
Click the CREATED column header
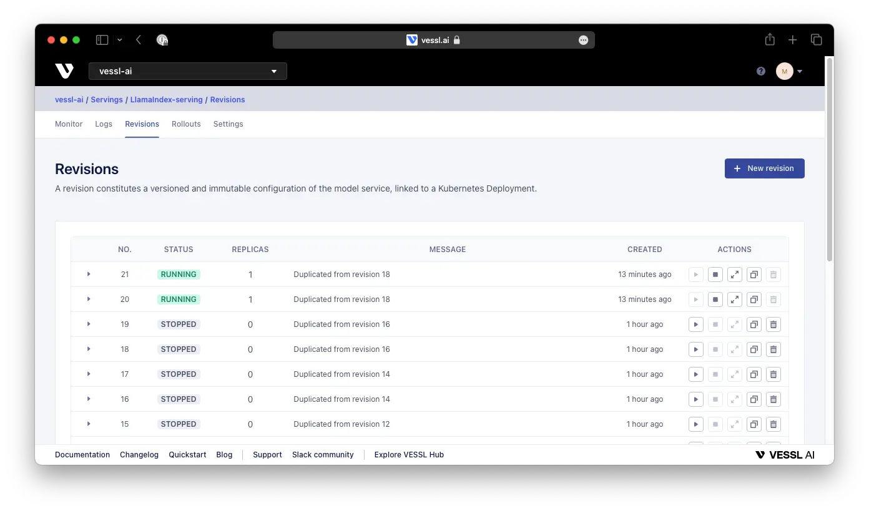pyautogui.click(x=645, y=250)
